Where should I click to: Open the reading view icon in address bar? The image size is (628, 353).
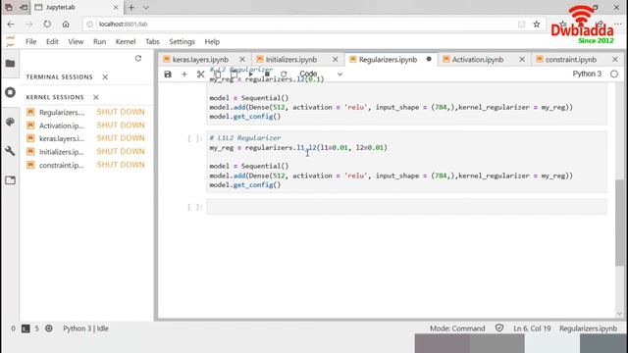tap(521, 24)
